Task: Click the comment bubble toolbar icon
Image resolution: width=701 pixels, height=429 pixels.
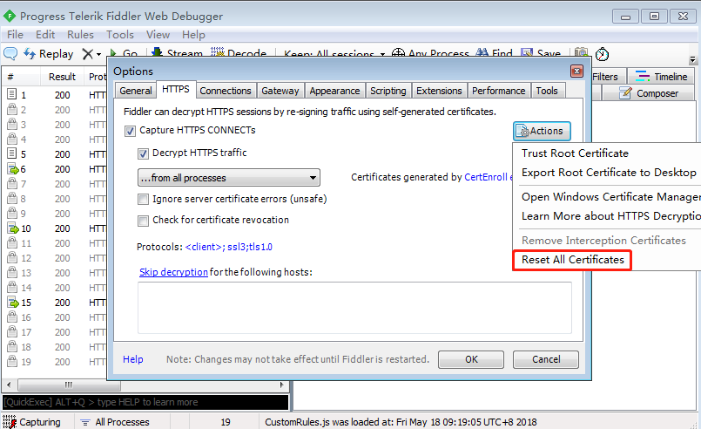Action: [10, 54]
